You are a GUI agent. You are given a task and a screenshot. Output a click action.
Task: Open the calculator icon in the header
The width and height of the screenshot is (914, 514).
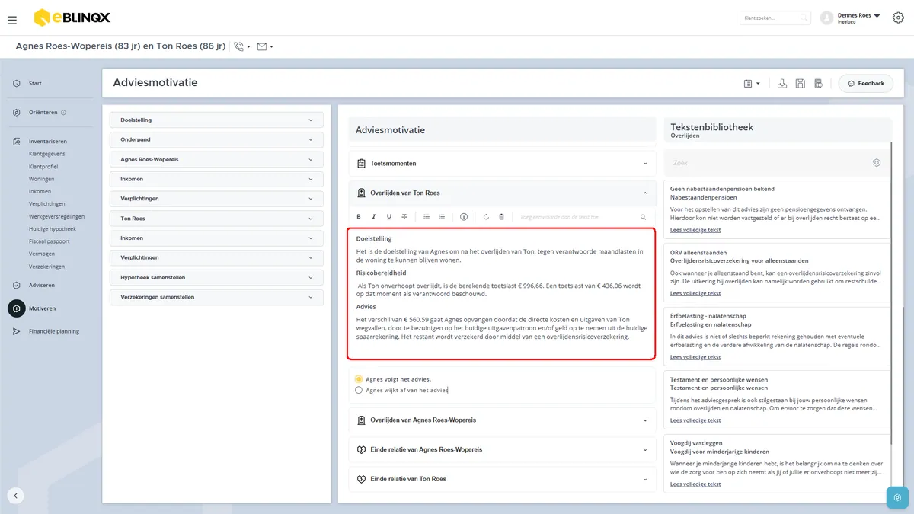(819, 83)
